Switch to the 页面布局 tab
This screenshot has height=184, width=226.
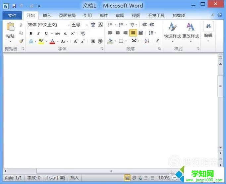coord(67,15)
